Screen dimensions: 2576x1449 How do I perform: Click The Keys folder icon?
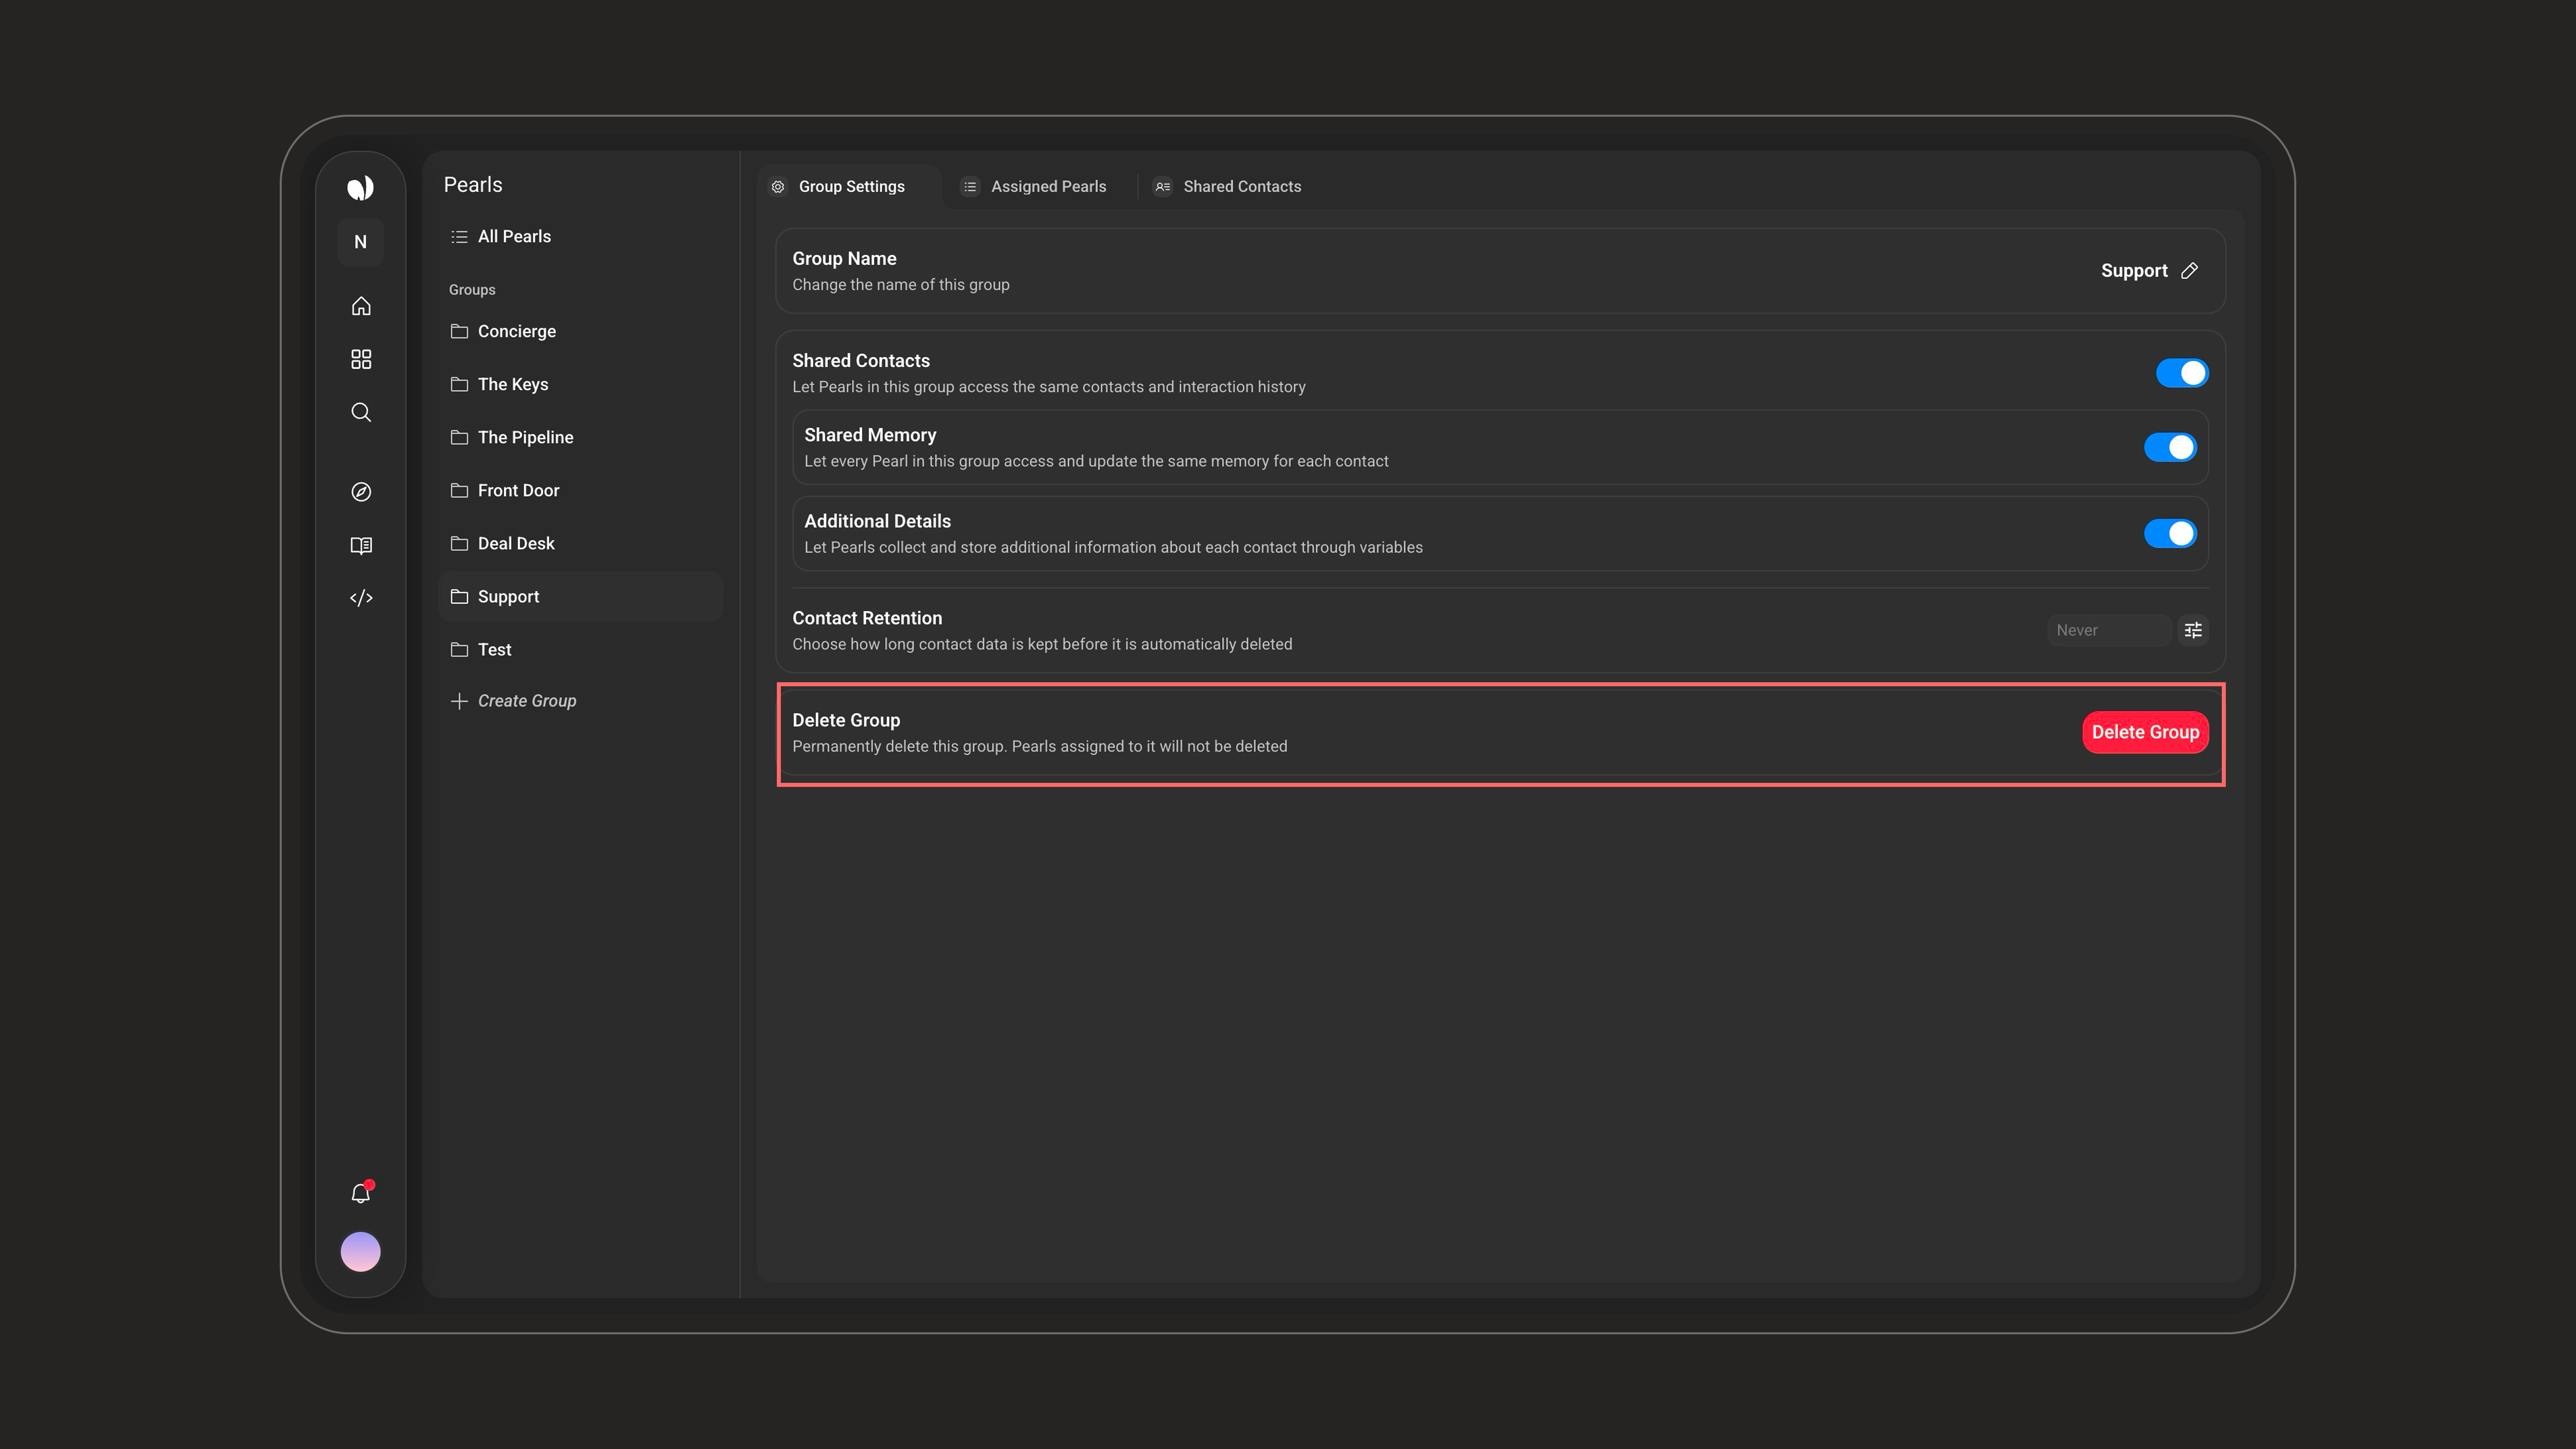click(x=459, y=384)
